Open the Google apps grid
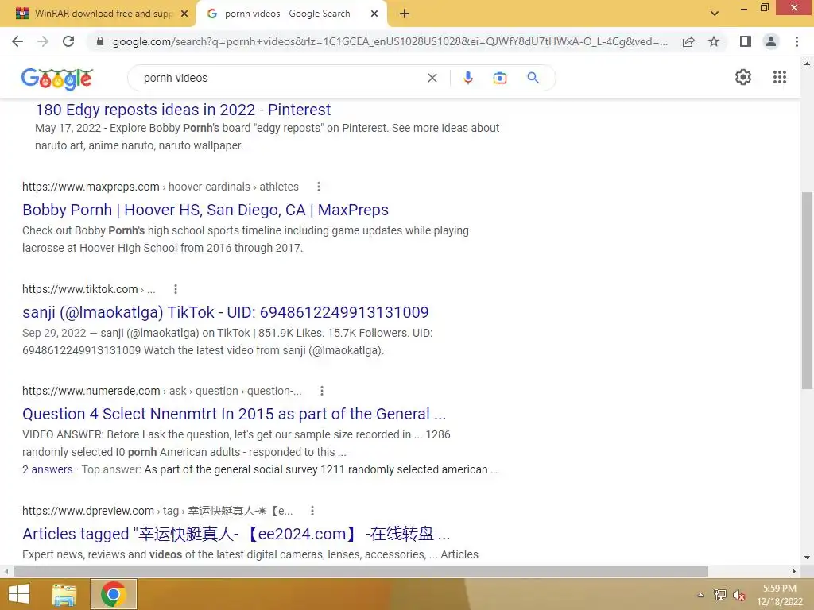The width and height of the screenshot is (814, 610). coord(779,77)
